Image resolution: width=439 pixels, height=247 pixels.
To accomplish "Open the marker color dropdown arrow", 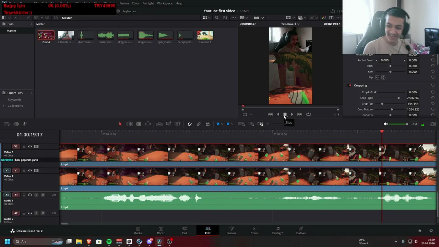I will 232,124.
